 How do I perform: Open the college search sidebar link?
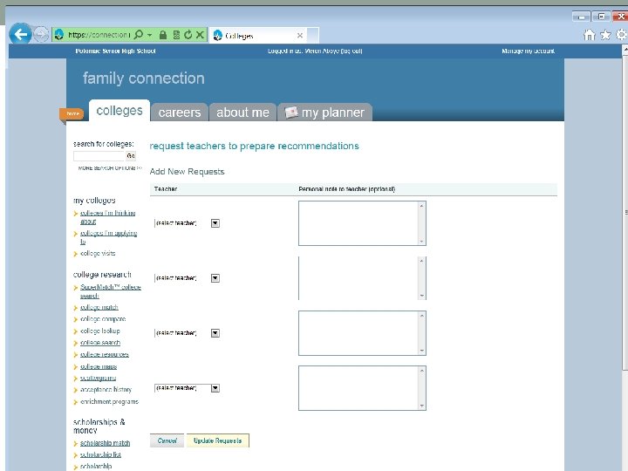pos(100,343)
